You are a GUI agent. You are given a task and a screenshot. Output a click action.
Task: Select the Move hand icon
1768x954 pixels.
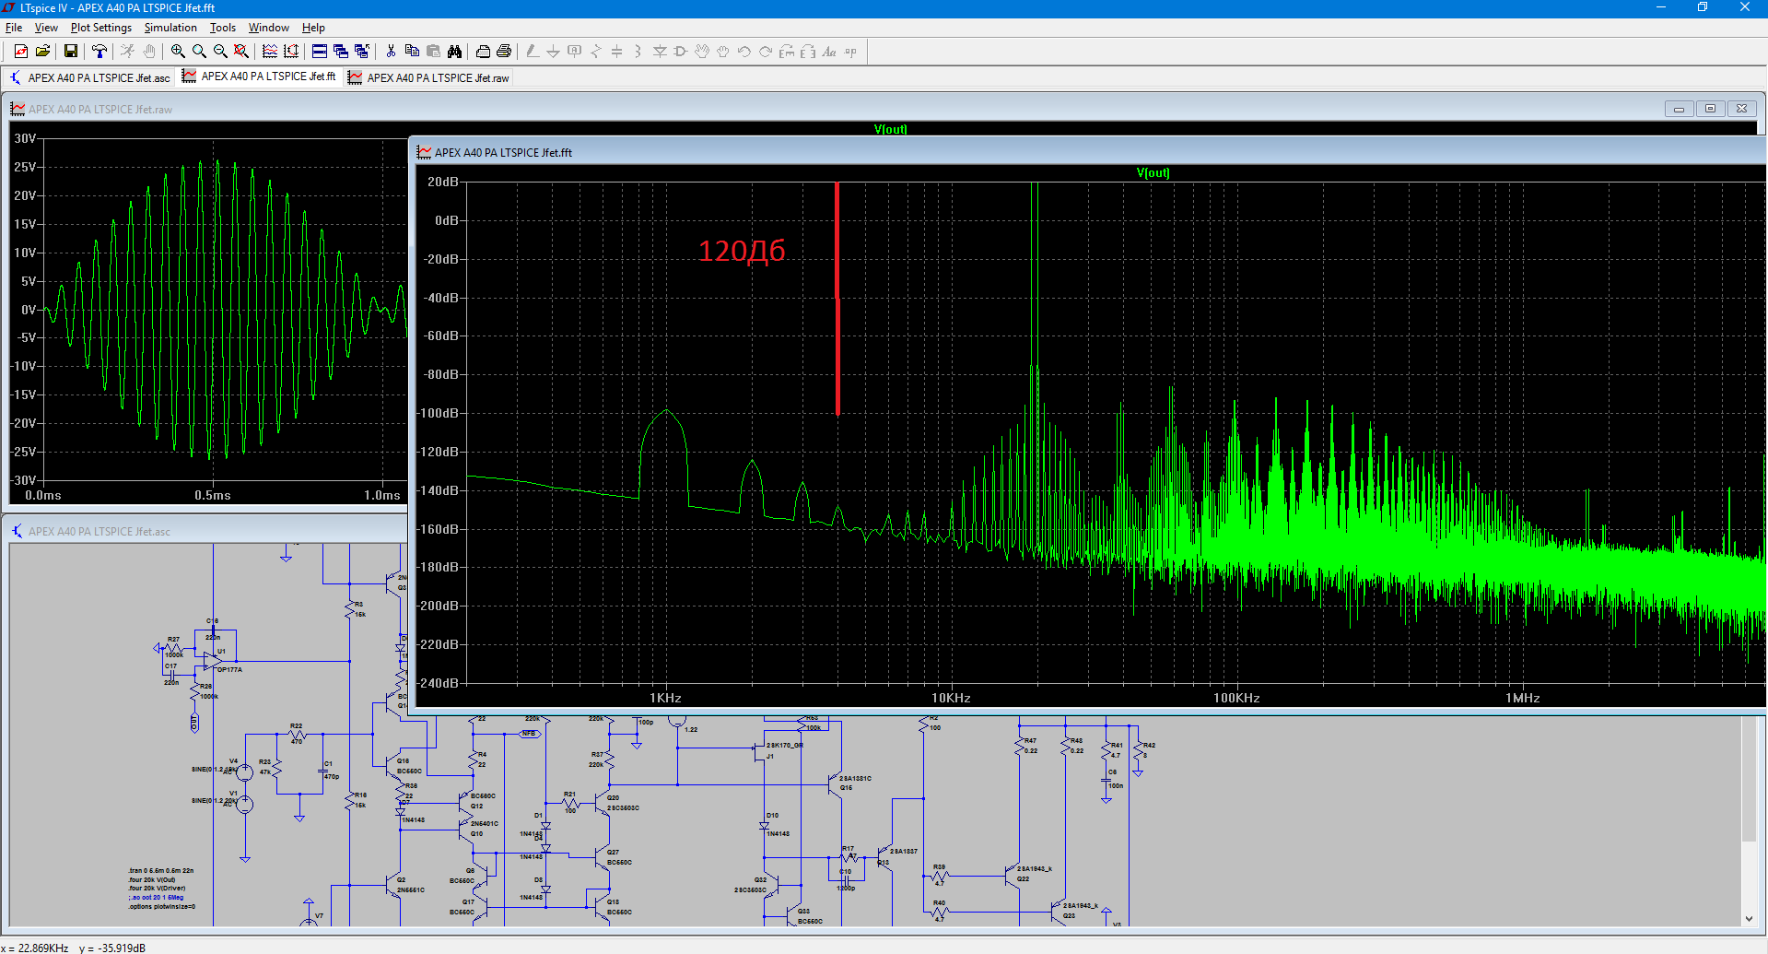click(x=702, y=52)
